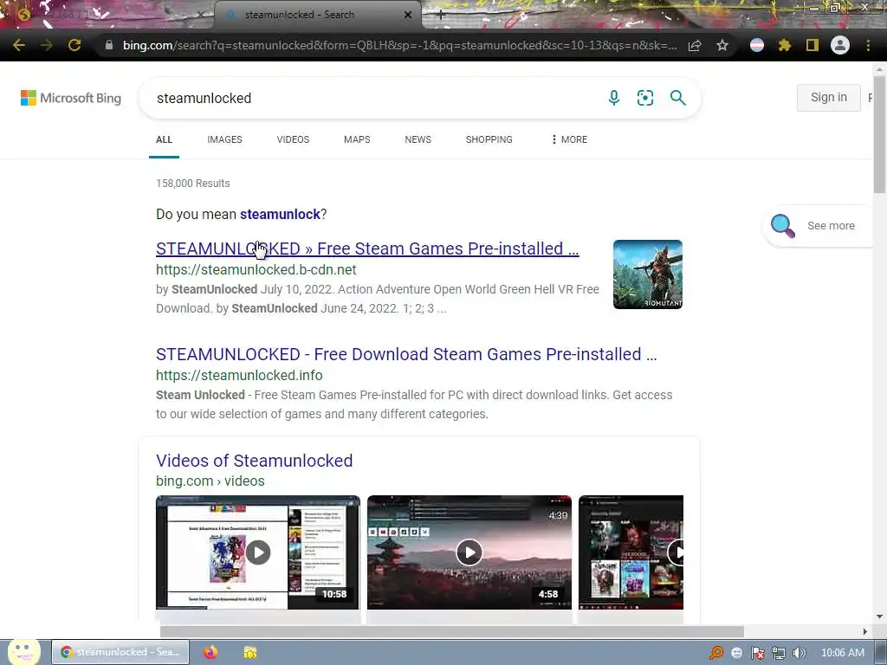887x665 pixels.
Task: Play the third video with game covers
Action: coord(631,552)
